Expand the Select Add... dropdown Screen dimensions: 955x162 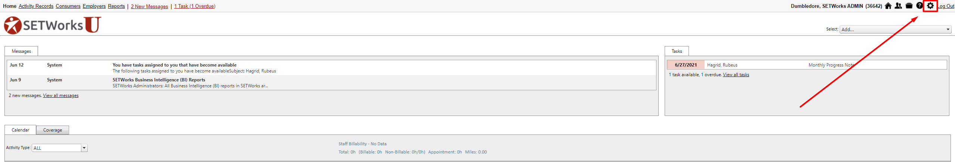895,29
